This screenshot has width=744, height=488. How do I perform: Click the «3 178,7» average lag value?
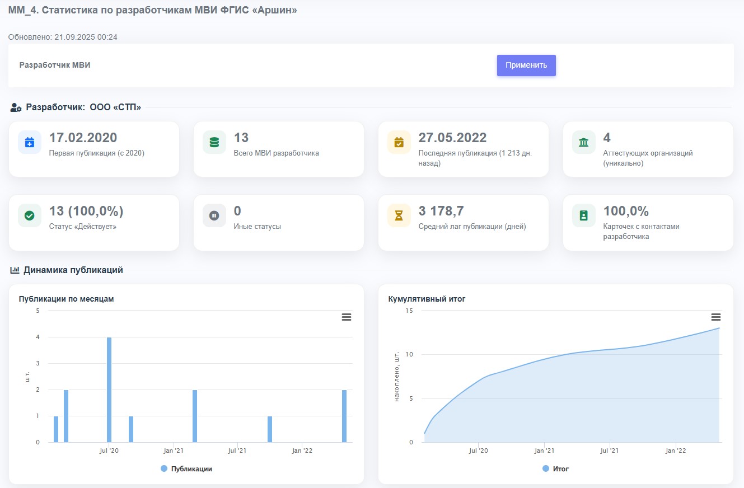(441, 211)
